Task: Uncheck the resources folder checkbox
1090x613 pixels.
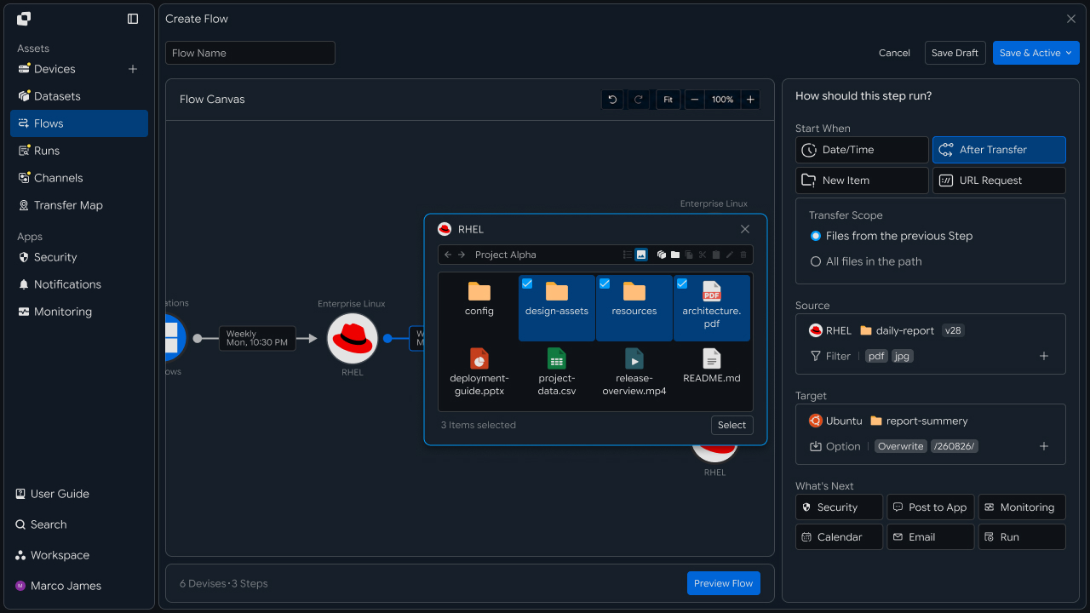Action: tap(605, 284)
